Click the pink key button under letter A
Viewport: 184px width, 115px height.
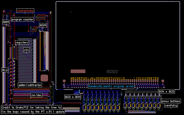click(x=71, y=81)
